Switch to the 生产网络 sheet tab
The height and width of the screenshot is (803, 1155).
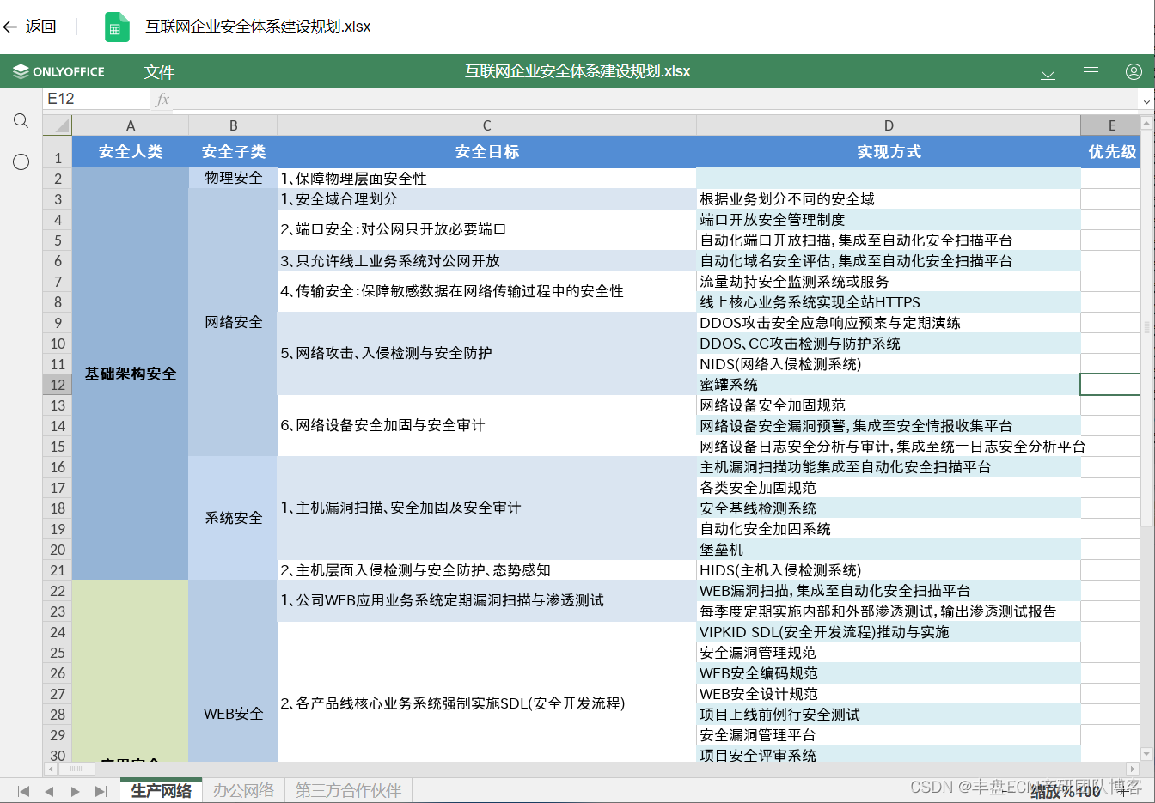click(162, 790)
